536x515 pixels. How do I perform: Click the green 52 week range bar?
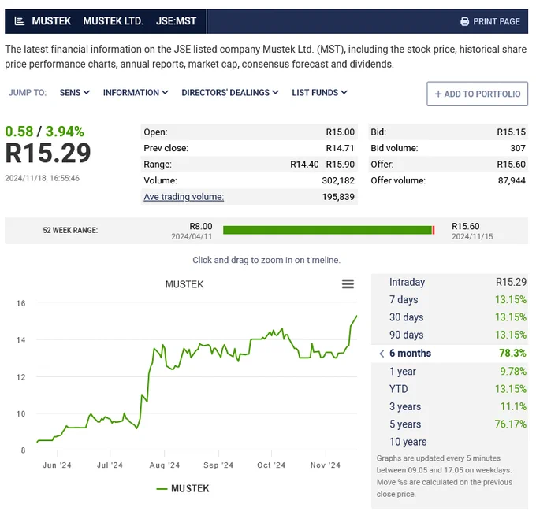click(327, 230)
